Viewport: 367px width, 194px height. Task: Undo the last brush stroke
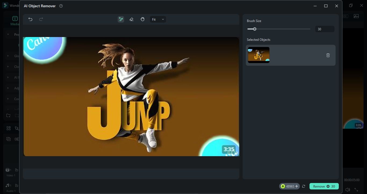pos(30,19)
